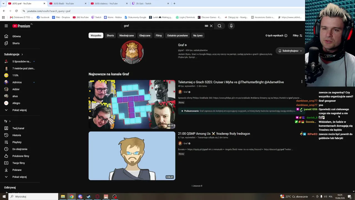355x200 pixels.
Task: Select the Ostatnio przesłane filter chip
Action: 177,36
